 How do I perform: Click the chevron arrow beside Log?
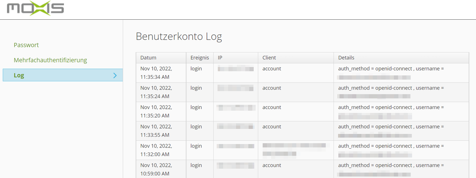click(115, 75)
